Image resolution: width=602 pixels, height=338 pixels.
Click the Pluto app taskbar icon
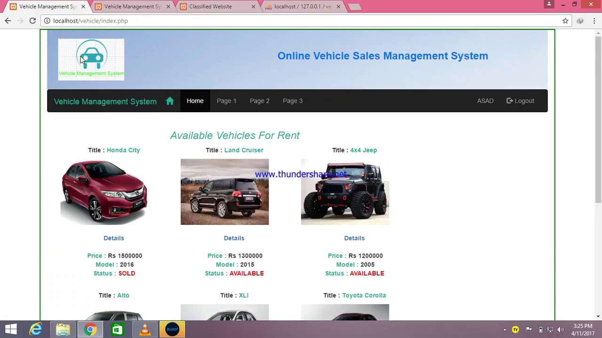pos(172,330)
